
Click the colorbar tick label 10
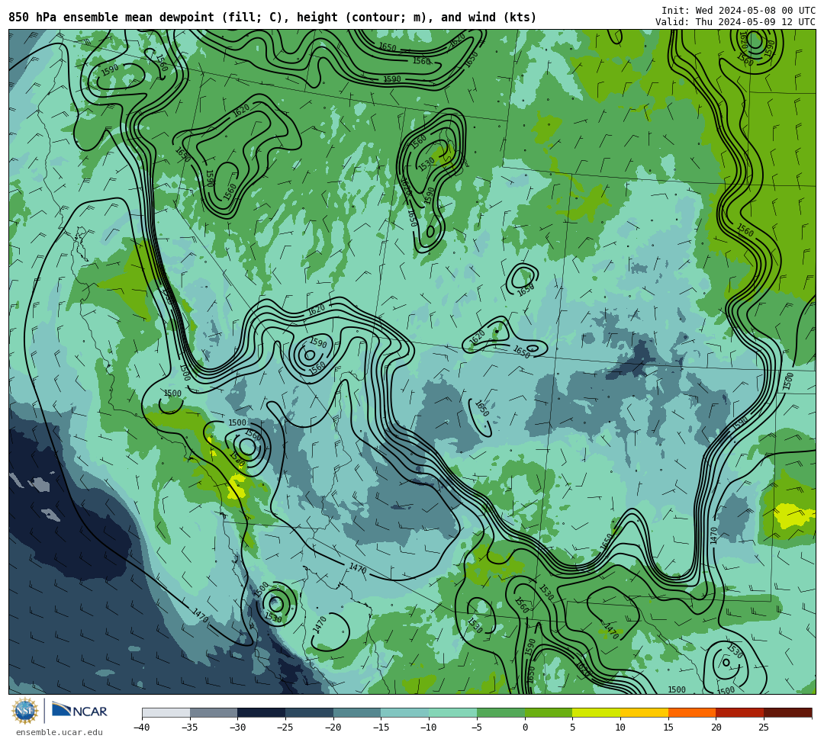pos(620,728)
